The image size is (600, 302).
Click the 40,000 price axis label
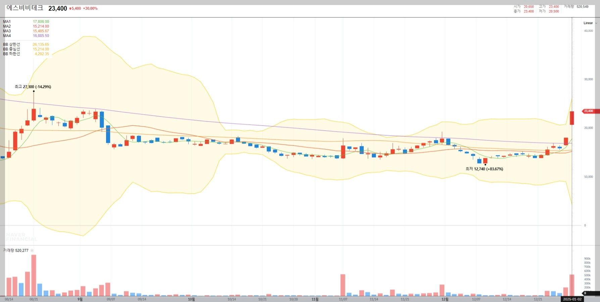[x=589, y=31]
